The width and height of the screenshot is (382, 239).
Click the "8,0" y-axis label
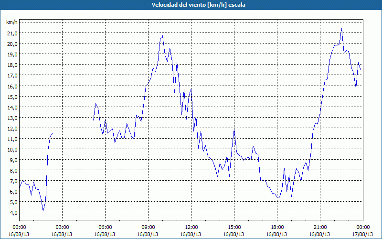pyautogui.click(x=13, y=171)
